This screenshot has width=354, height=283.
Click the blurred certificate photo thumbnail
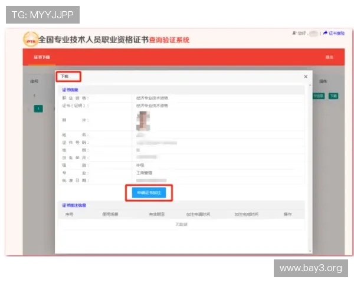coord(143,121)
